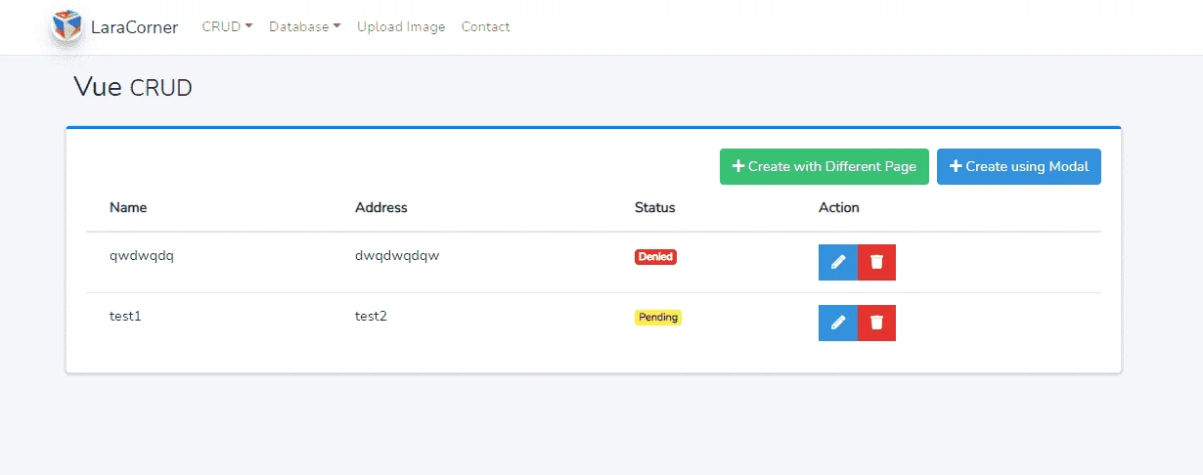This screenshot has height=475, width=1203.
Task: Click the Vue CRUD page heading
Action: click(133, 87)
